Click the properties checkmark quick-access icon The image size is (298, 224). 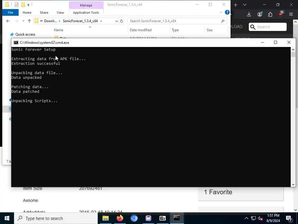pyautogui.click(x=17, y=5)
